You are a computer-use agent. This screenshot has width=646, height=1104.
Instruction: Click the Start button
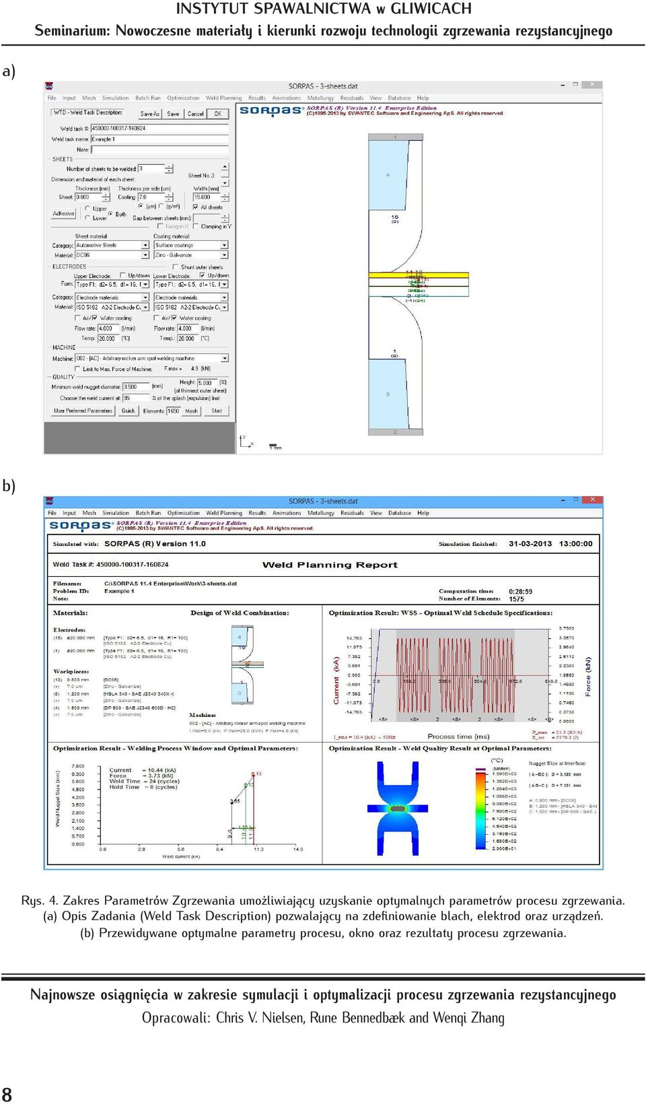click(217, 411)
